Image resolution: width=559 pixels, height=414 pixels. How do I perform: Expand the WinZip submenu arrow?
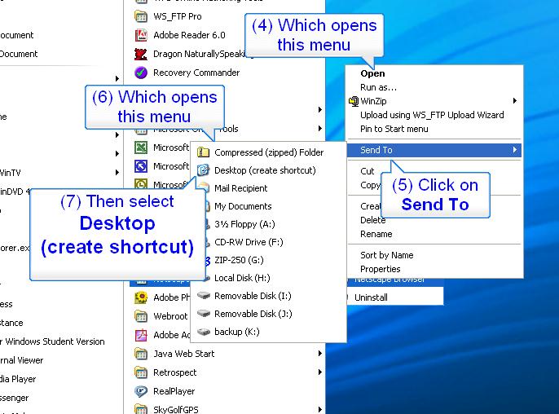coord(515,101)
